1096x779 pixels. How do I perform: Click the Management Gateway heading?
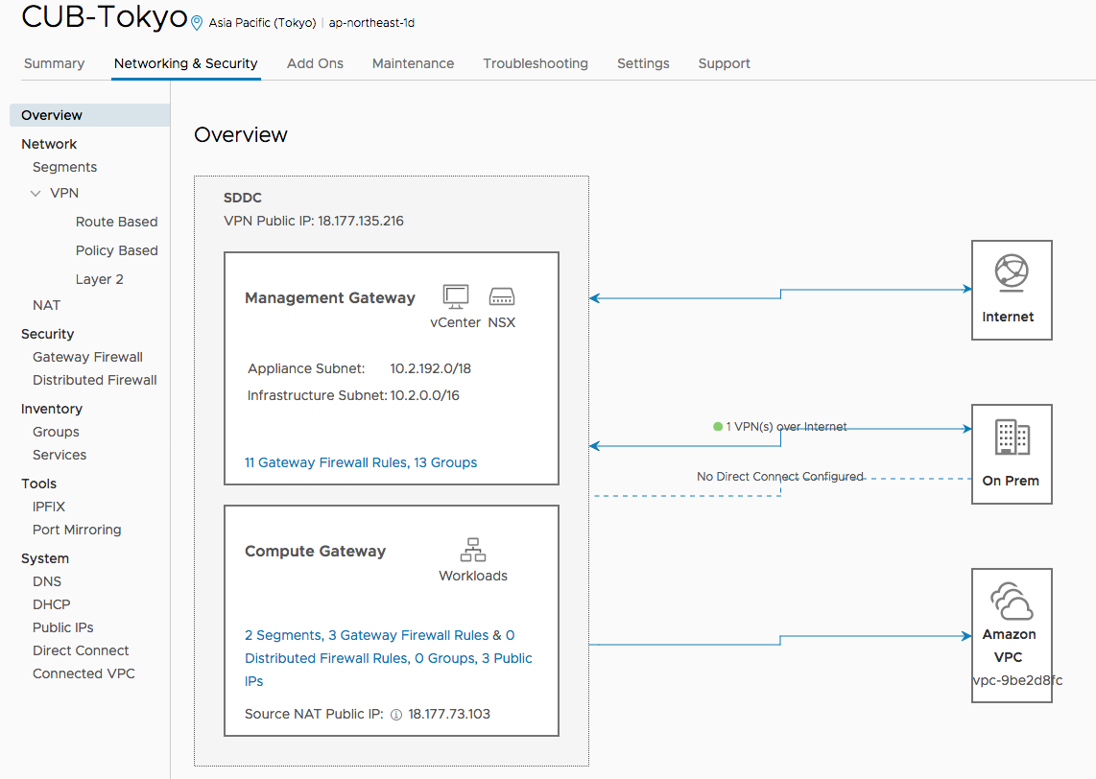(x=330, y=297)
